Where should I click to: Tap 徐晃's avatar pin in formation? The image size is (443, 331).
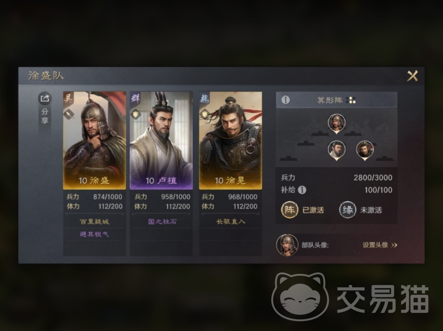tap(365, 150)
